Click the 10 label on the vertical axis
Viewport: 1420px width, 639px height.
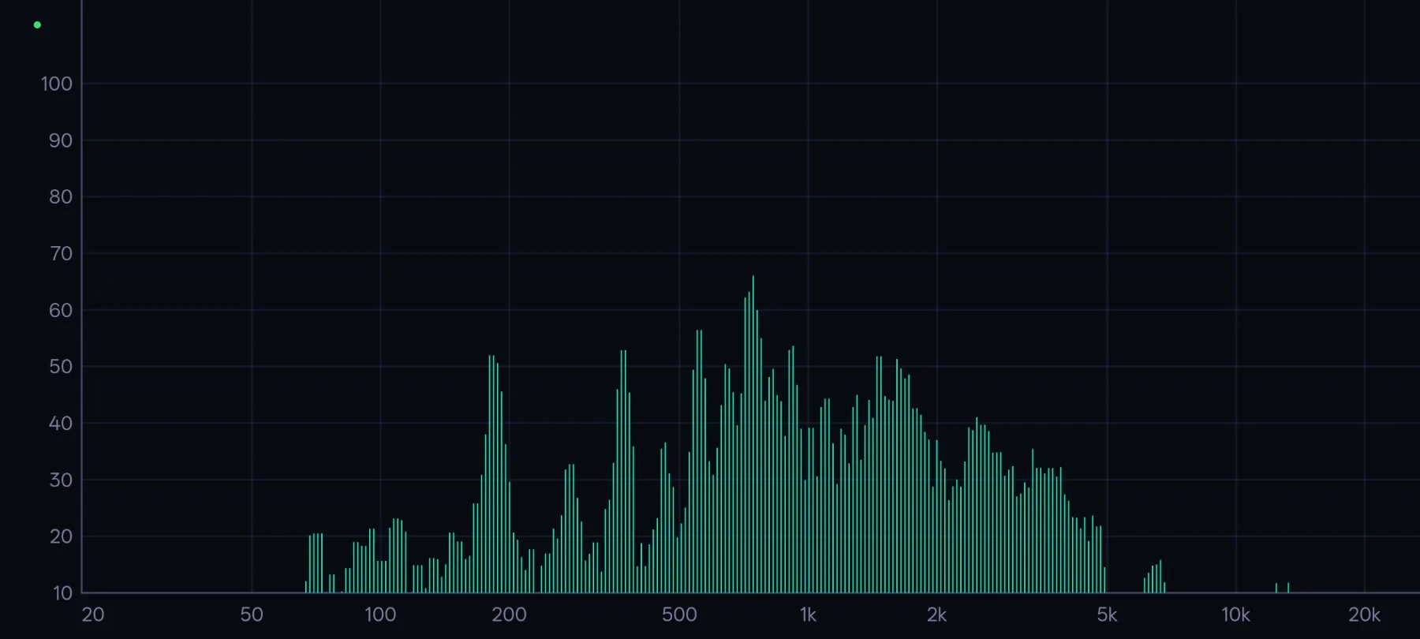(x=62, y=593)
